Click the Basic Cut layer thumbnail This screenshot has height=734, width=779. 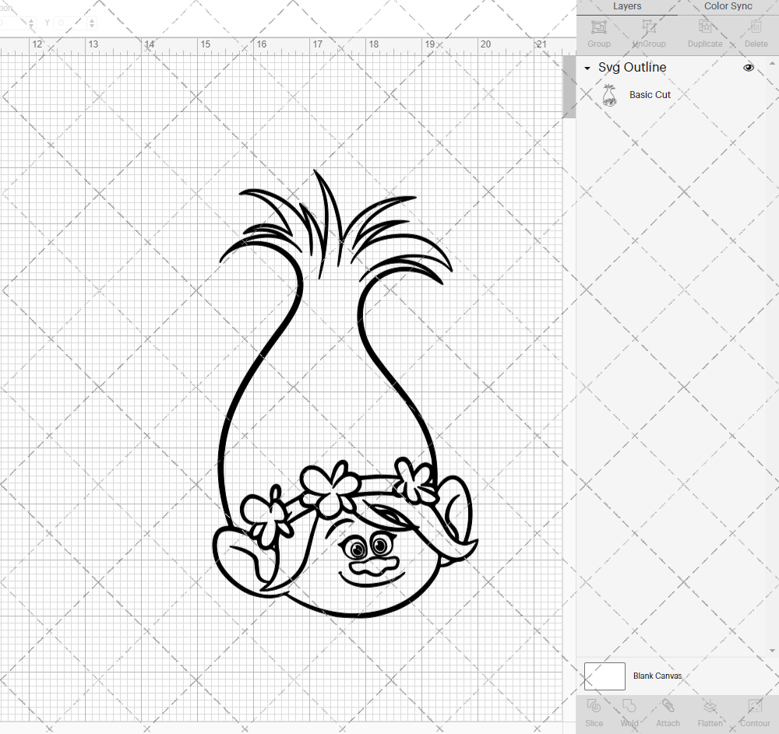[x=609, y=96]
